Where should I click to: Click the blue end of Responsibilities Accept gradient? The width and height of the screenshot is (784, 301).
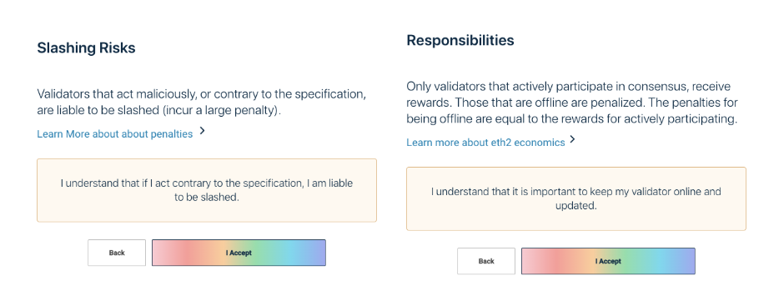[x=685, y=261]
